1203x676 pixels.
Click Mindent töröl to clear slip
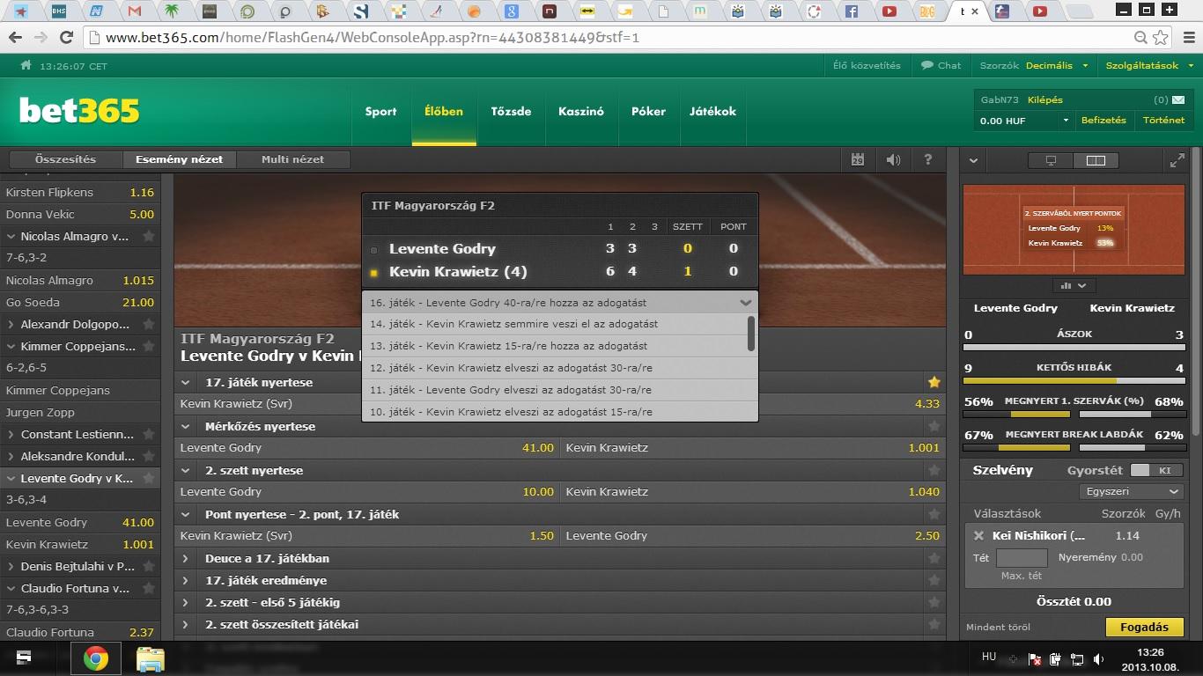pos(998,628)
